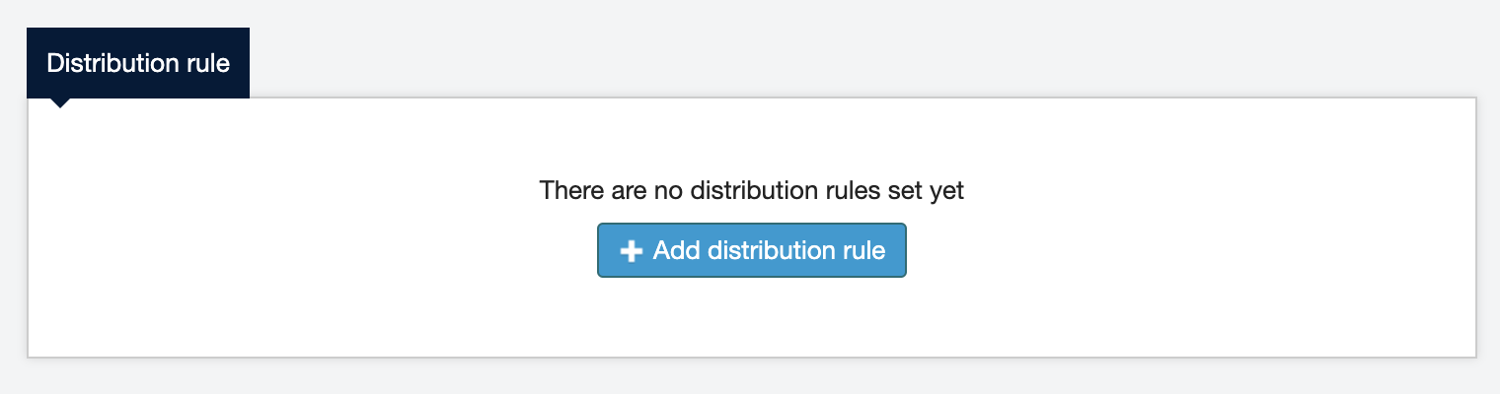
Task: Click the 'rule' text on the Add button
Action: point(863,250)
